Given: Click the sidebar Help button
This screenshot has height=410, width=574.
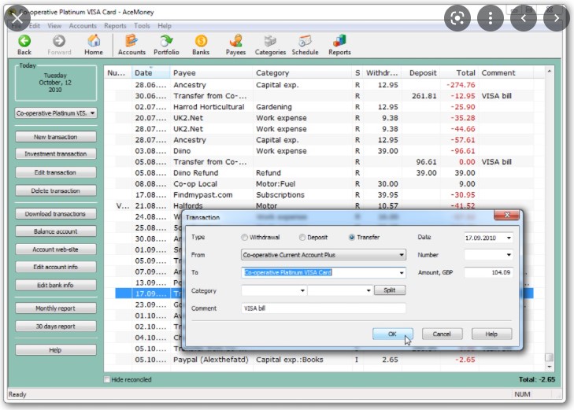Looking at the screenshot, I should point(56,350).
